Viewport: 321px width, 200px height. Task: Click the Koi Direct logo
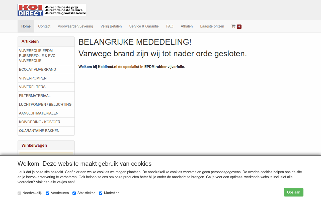pos(52,10)
